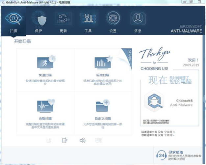Image resolution: width=206 pixels, height=165 pixels.
Task: Select the 工具 tab label
Action: (x=88, y=31)
